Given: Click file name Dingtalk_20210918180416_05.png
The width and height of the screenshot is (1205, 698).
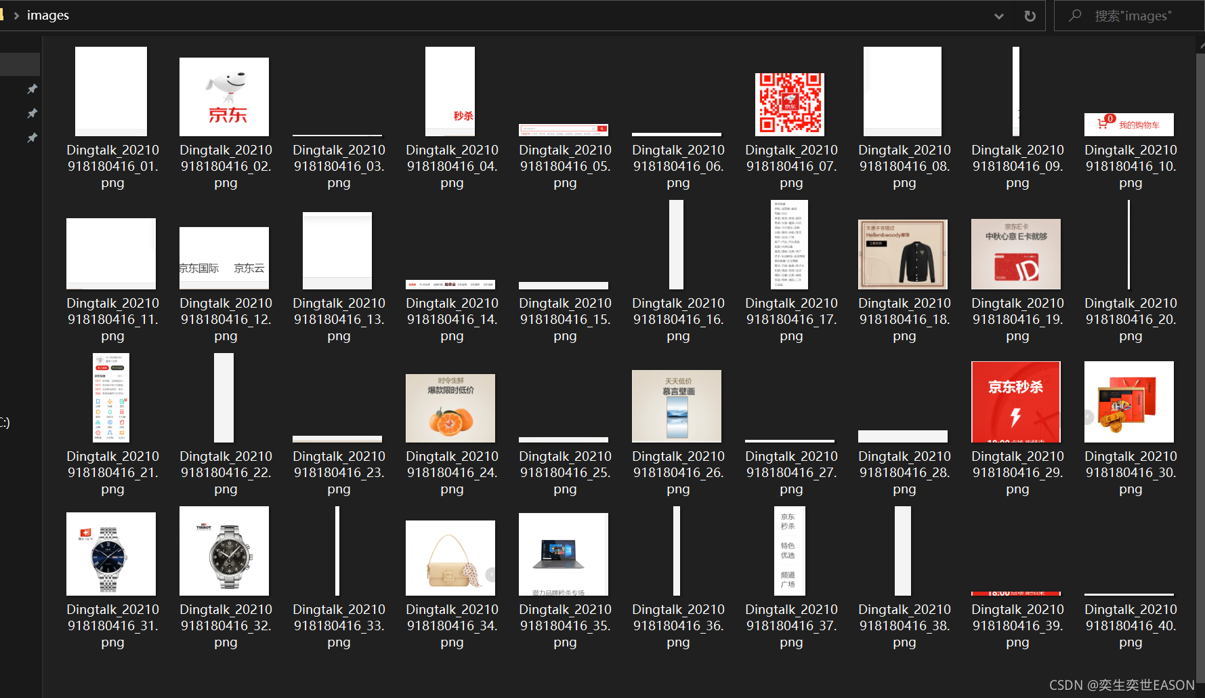Looking at the screenshot, I should tap(565, 166).
